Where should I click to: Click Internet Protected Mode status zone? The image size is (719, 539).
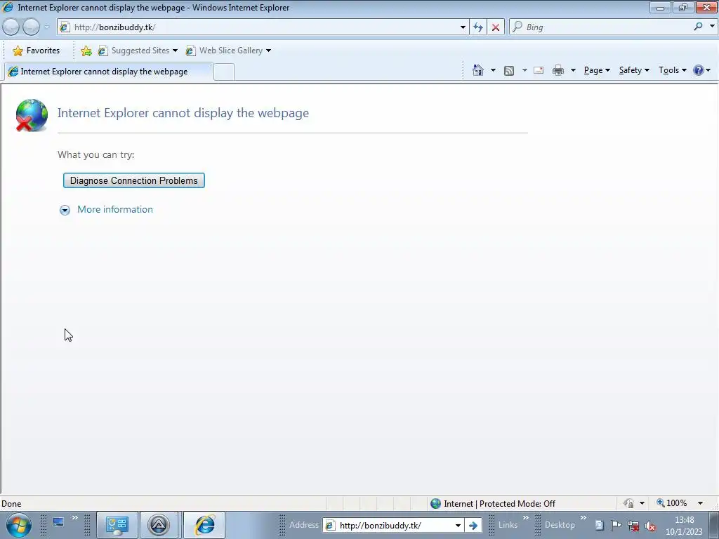494,504
